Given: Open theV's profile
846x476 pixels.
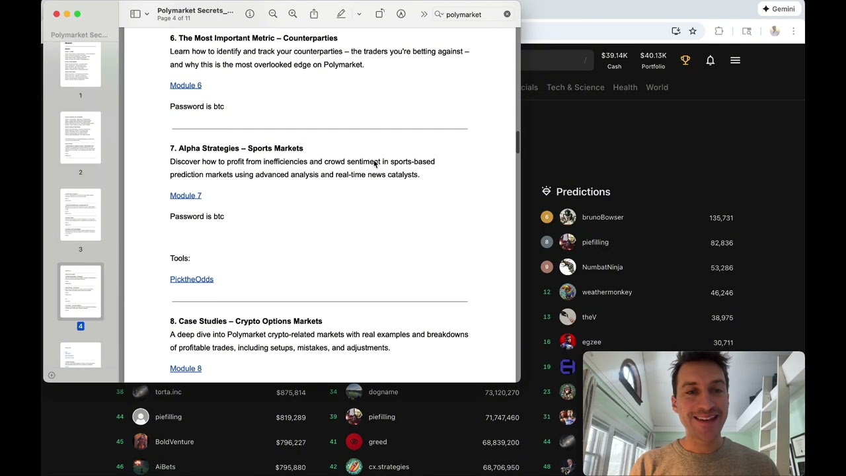Looking at the screenshot, I should point(589,317).
